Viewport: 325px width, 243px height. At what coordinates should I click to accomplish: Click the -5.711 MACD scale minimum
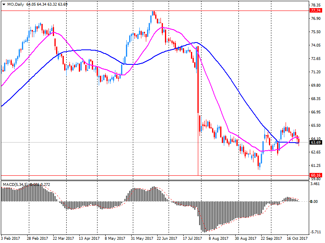tap(315, 232)
